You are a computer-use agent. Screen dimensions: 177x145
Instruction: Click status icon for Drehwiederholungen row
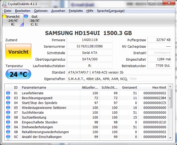click(8, 127)
